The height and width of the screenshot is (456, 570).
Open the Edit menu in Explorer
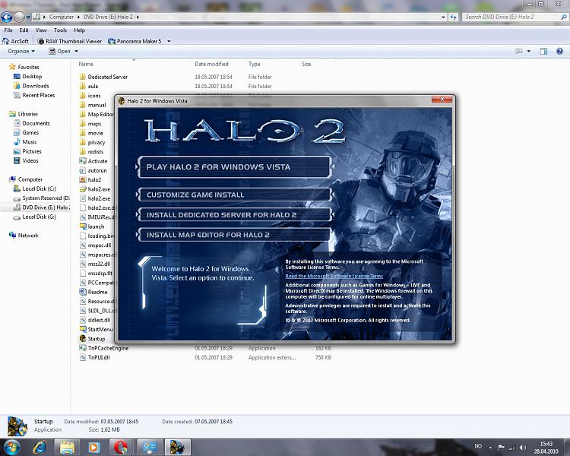click(24, 30)
